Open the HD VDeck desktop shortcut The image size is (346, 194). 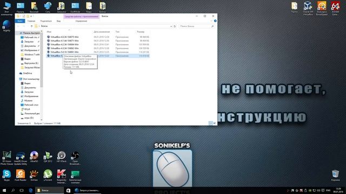tap(61, 156)
